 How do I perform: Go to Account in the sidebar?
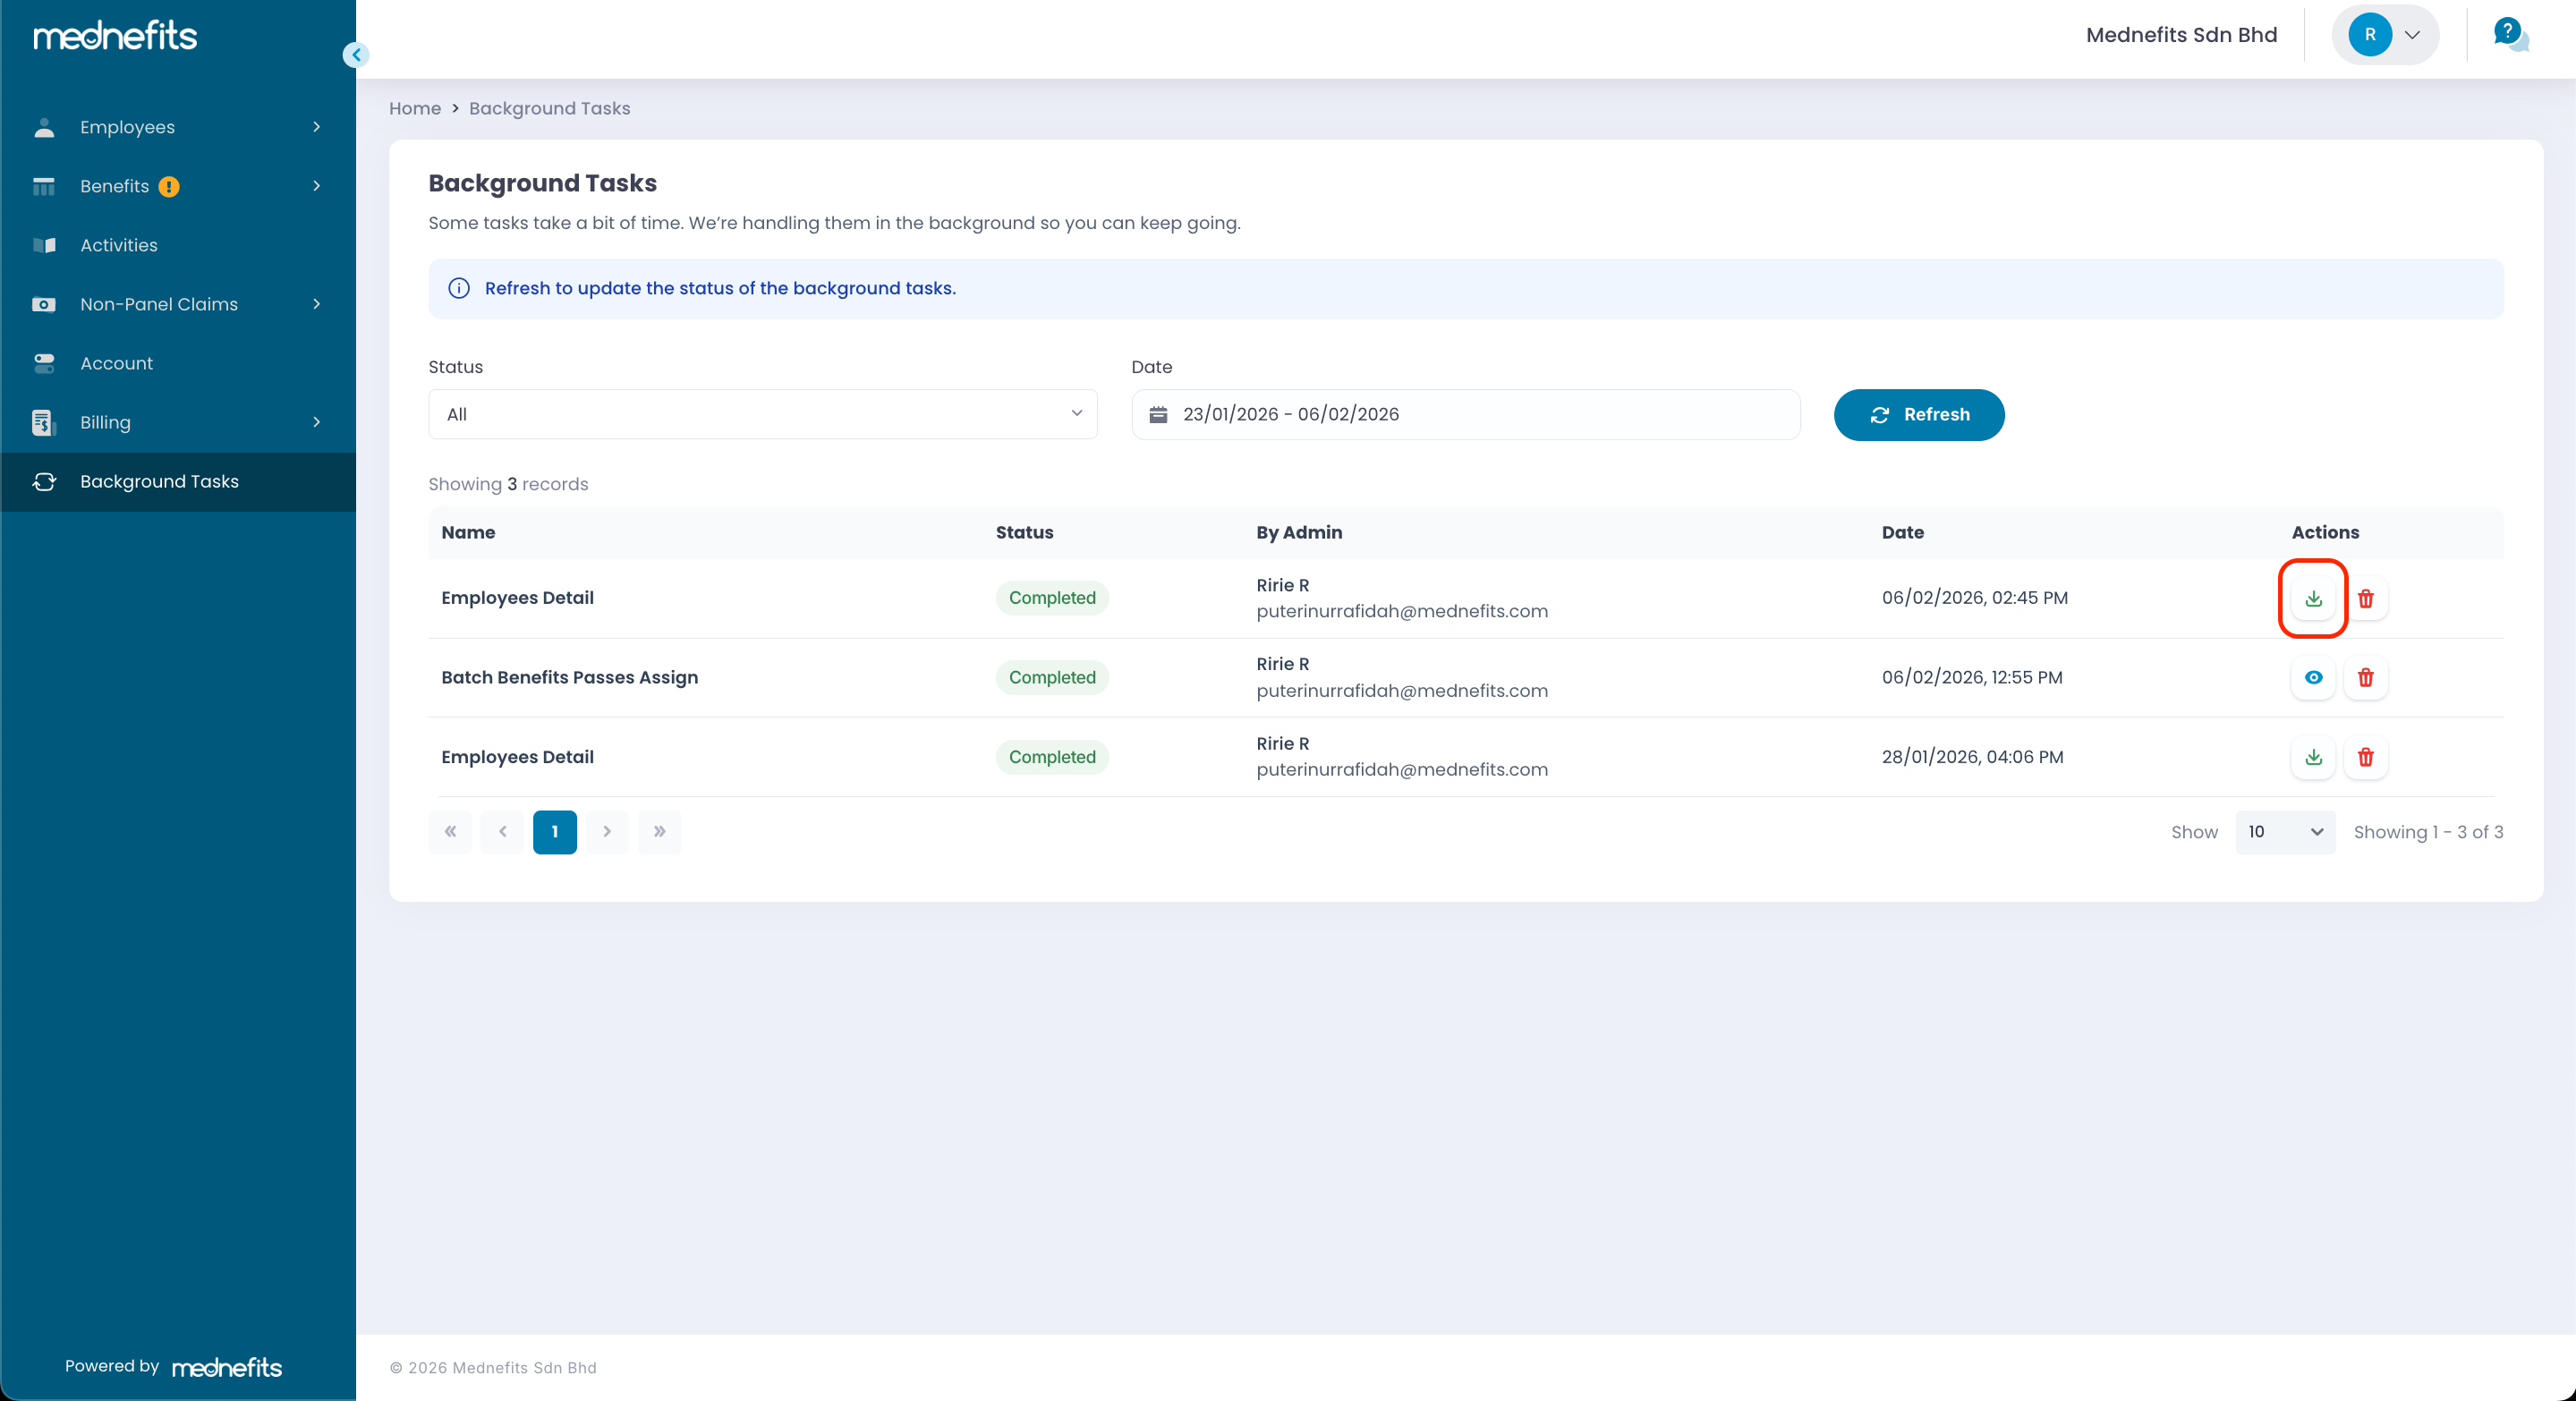(x=117, y=363)
